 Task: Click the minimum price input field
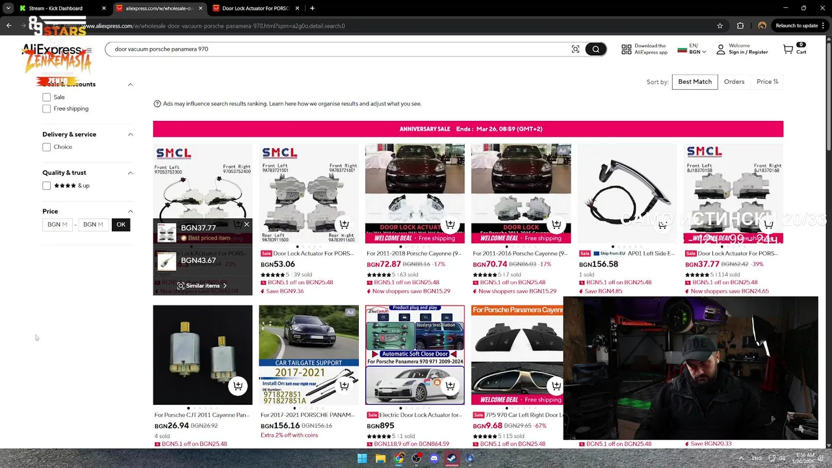coord(57,225)
